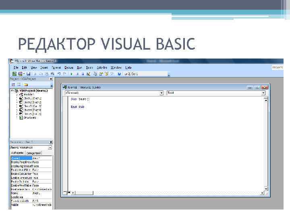The image size is (290, 218).
Task: Open the Edit menu
Action: tap(25, 67)
